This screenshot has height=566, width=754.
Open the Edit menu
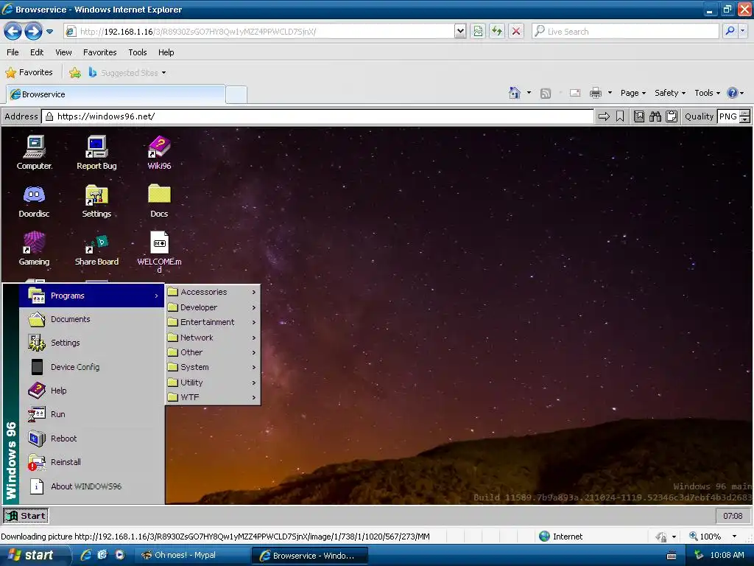click(x=37, y=52)
